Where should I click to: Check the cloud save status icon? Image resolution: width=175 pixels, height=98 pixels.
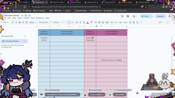click(30, 16)
